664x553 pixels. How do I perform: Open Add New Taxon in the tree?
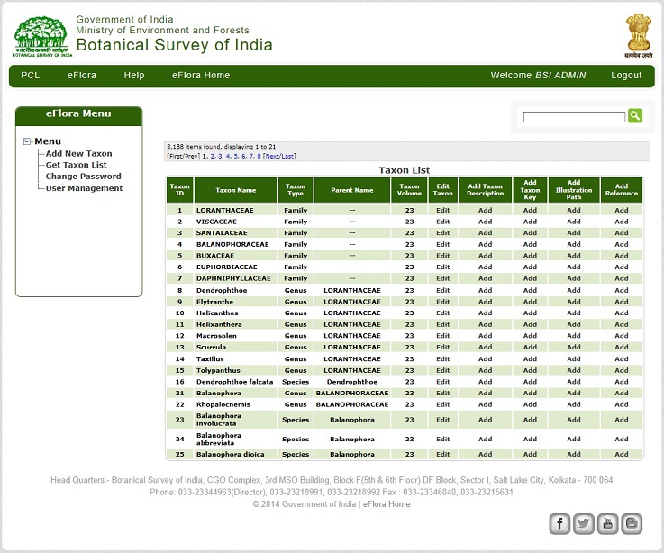point(78,154)
